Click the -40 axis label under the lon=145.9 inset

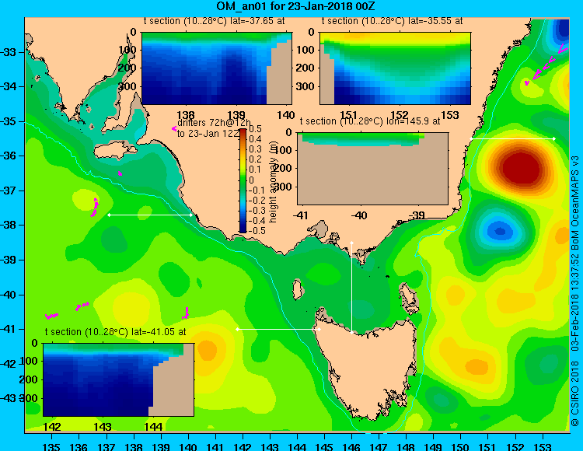[359, 215]
